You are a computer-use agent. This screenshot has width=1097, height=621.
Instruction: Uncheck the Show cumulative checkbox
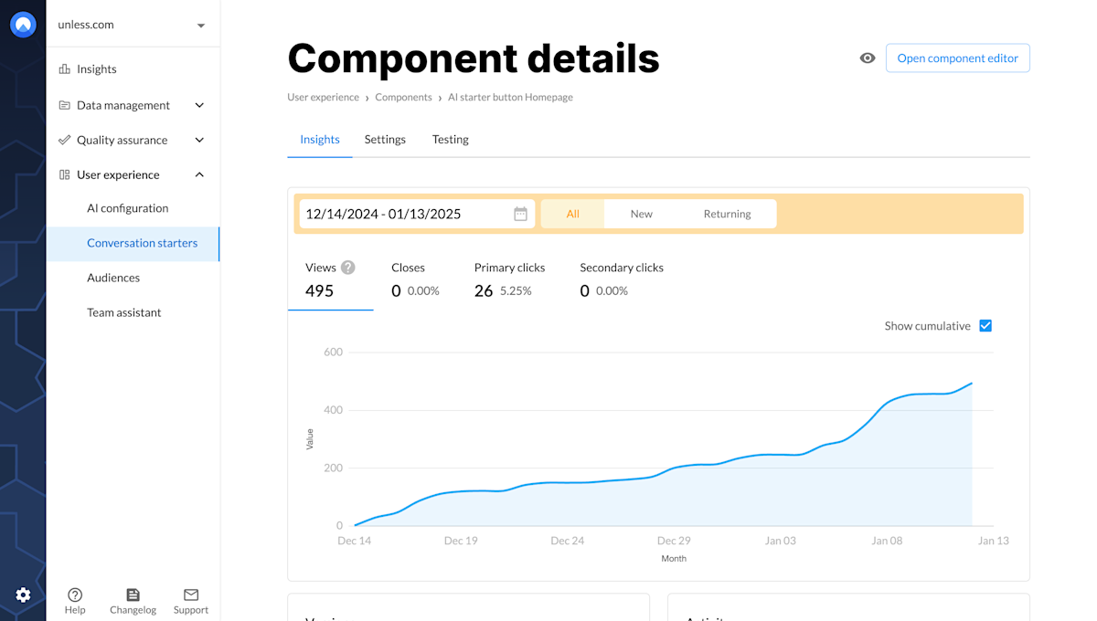985,325
